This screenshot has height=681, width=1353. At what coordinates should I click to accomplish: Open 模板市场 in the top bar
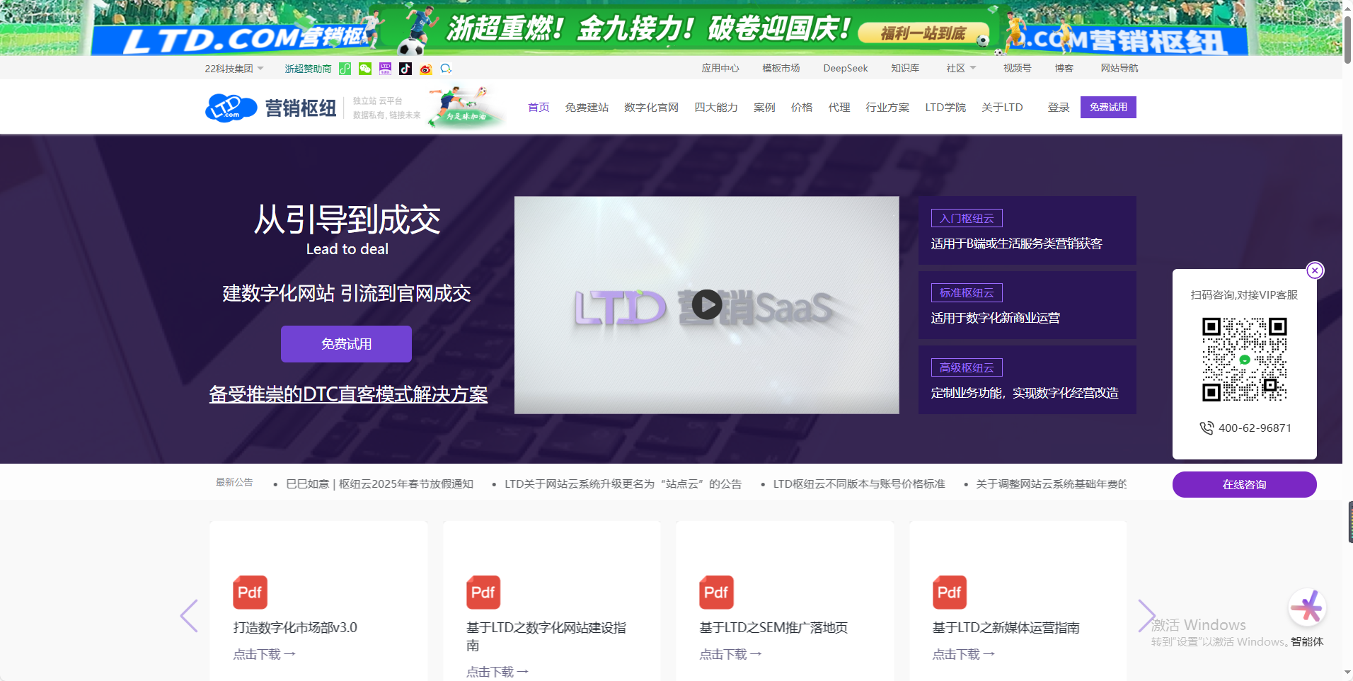click(x=781, y=68)
